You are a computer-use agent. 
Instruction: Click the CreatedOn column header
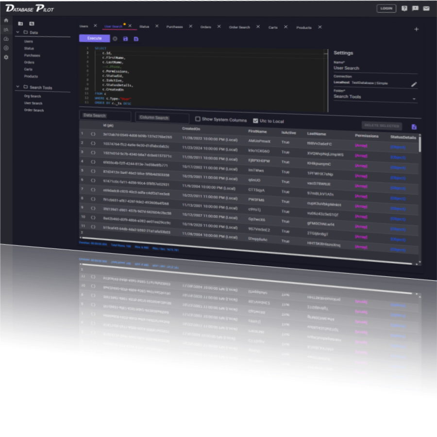[191, 129]
